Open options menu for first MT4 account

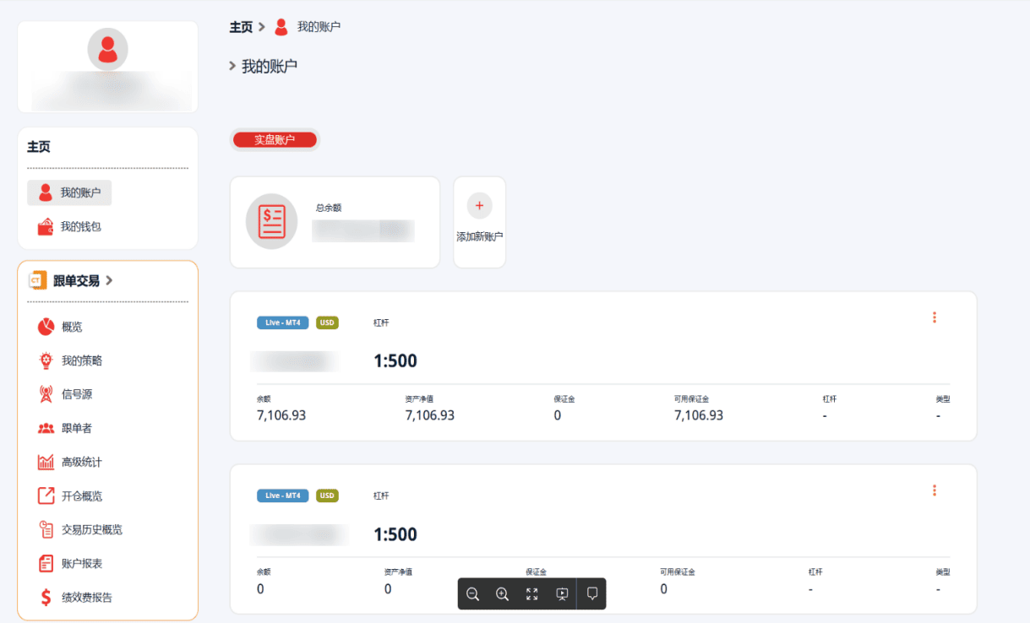935,317
